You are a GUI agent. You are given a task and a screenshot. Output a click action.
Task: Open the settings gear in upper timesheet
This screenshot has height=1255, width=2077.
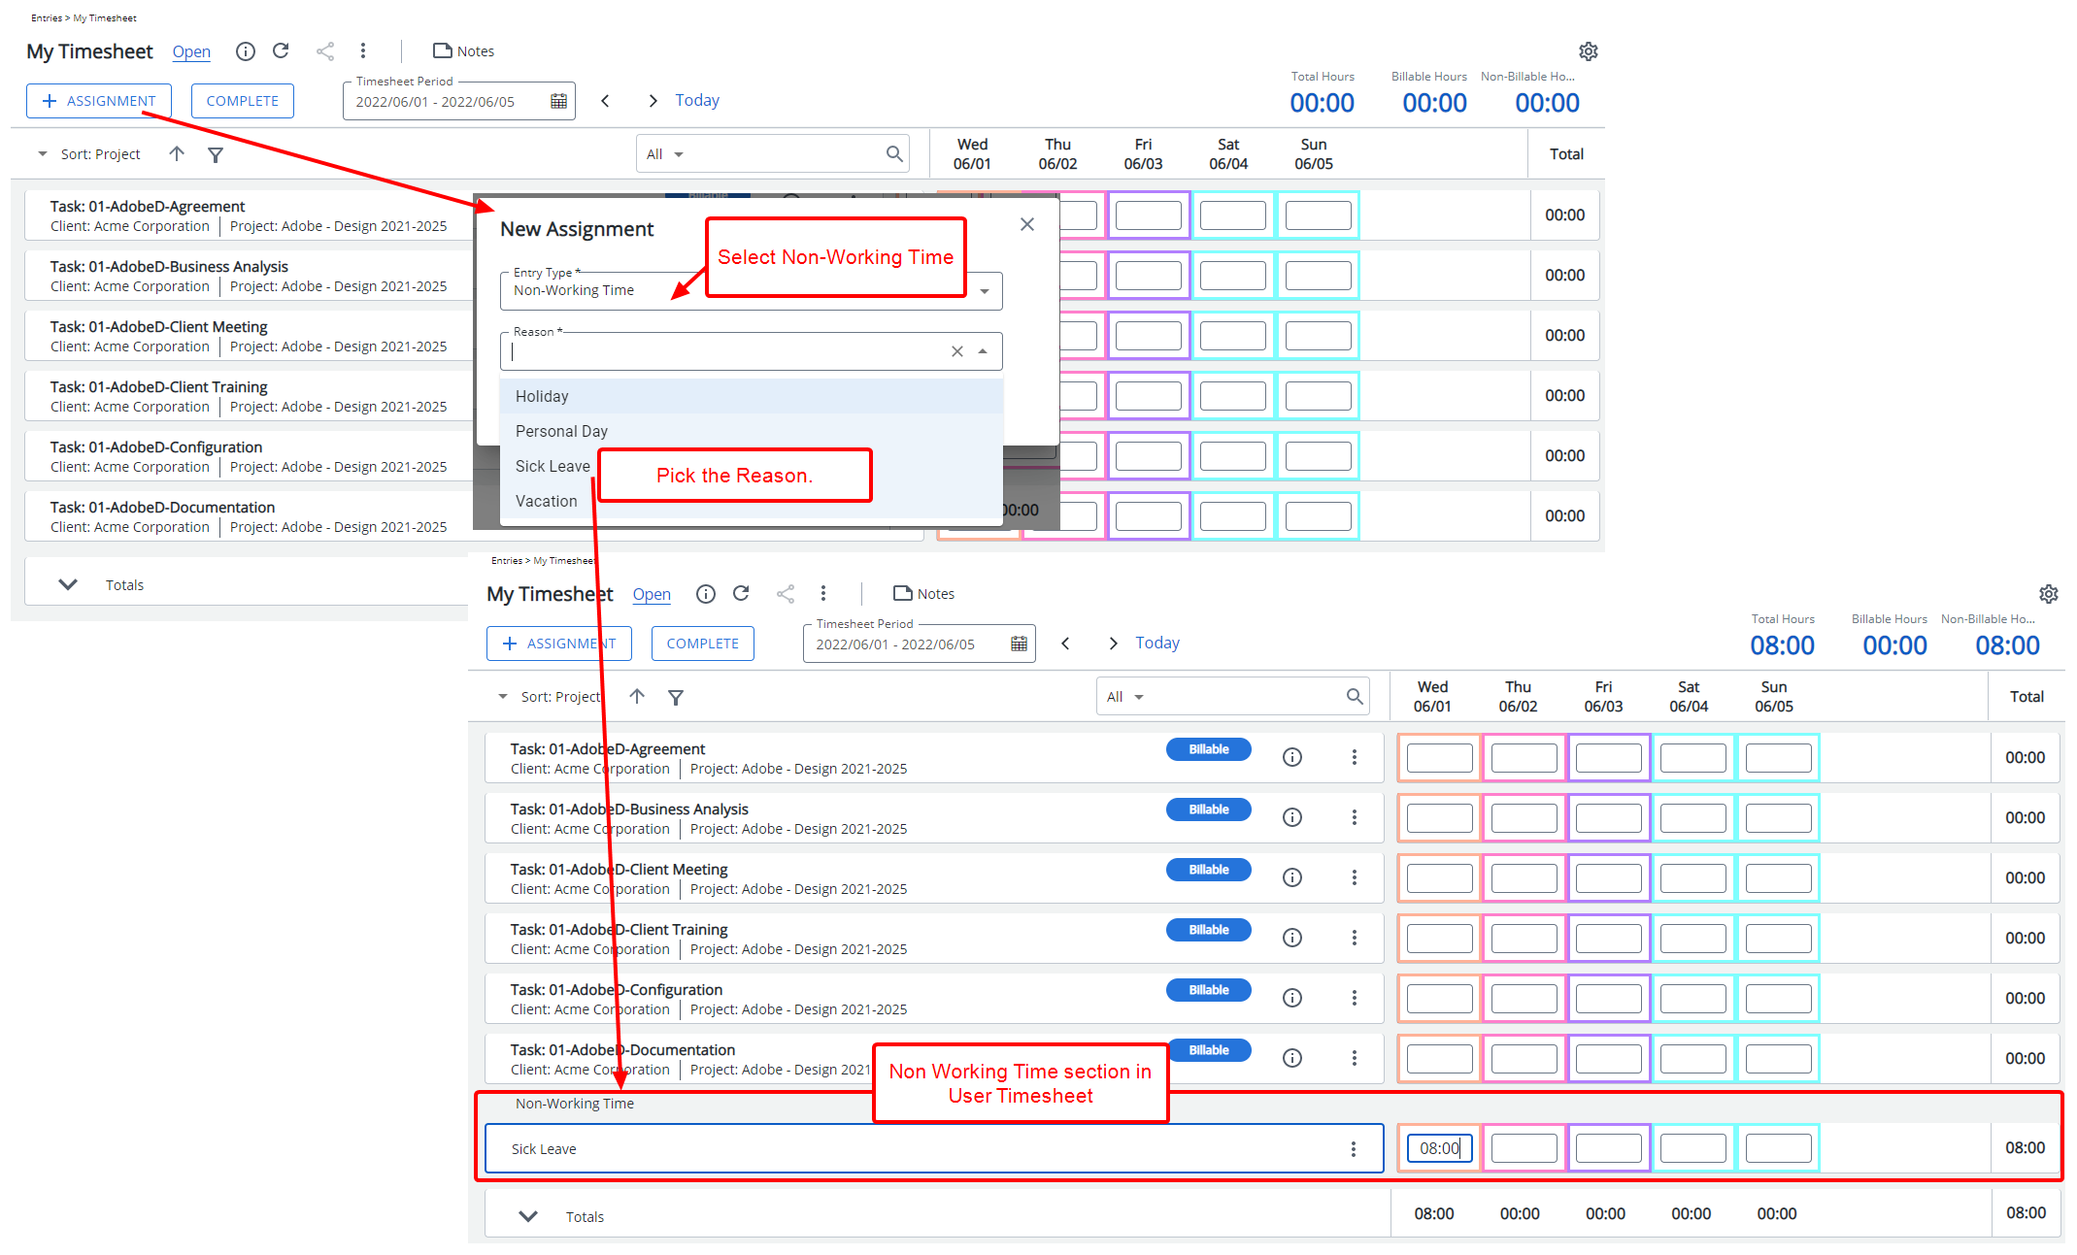tap(1588, 51)
